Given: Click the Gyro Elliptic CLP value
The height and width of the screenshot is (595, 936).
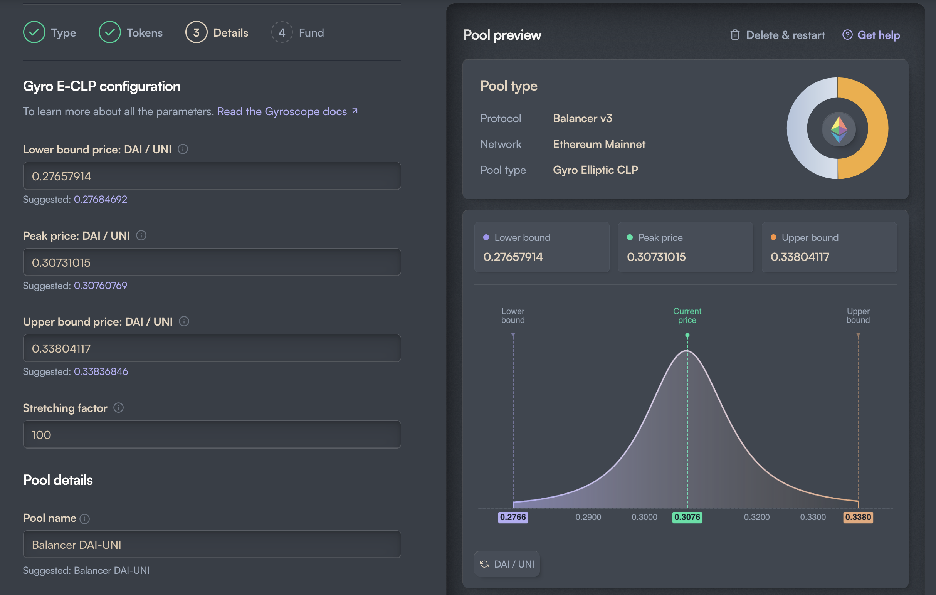Looking at the screenshot, I should pyautogui.click(x=595, y=170).
